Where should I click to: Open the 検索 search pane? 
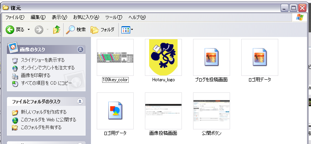coord(76,30)
